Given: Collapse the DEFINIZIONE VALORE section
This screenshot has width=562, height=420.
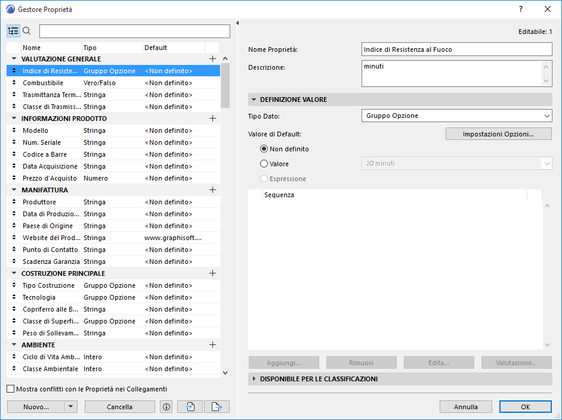Looking at the screenshot, I should pos(254,99).
